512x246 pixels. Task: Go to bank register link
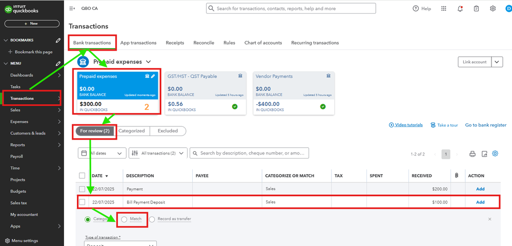[485, 125]
